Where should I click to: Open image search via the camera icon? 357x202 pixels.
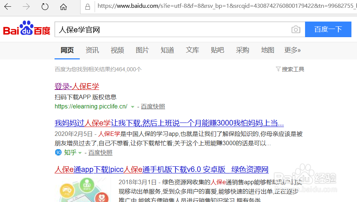coord(296,29)
